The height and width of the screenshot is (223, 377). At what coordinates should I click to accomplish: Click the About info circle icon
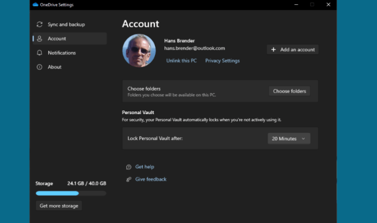click(x=39, y=67)
